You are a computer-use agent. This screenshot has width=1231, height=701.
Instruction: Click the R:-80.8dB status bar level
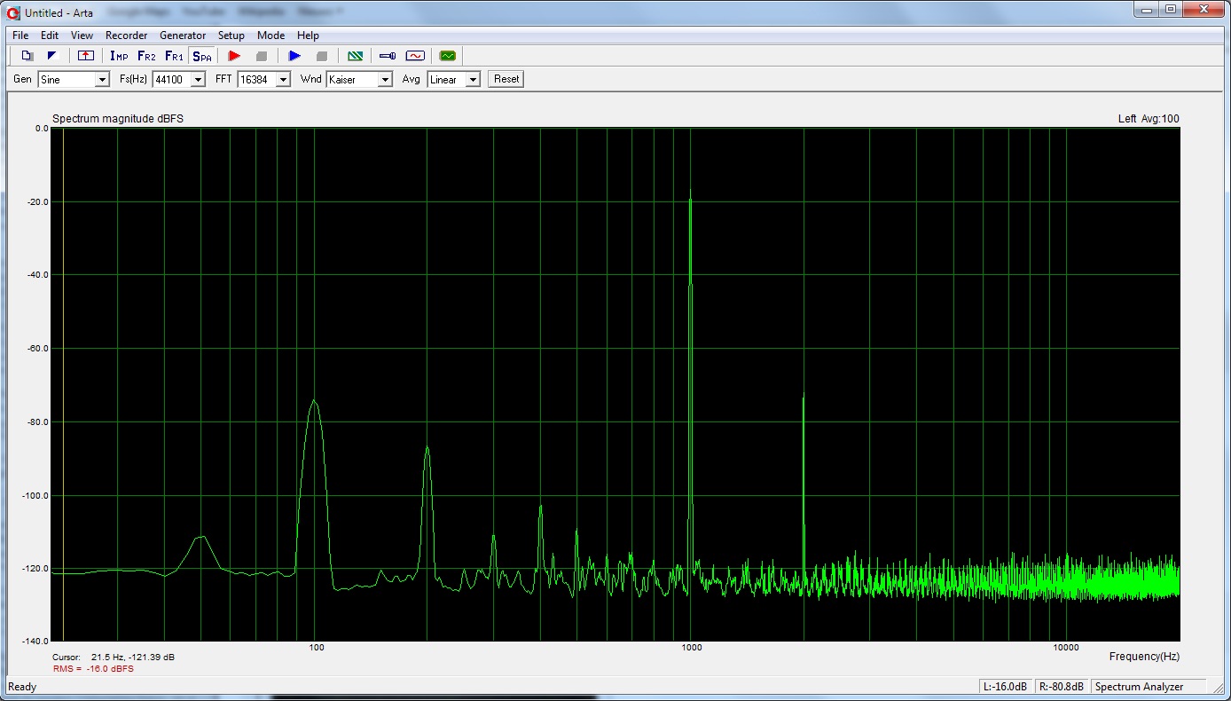(x=1062, y=687)
